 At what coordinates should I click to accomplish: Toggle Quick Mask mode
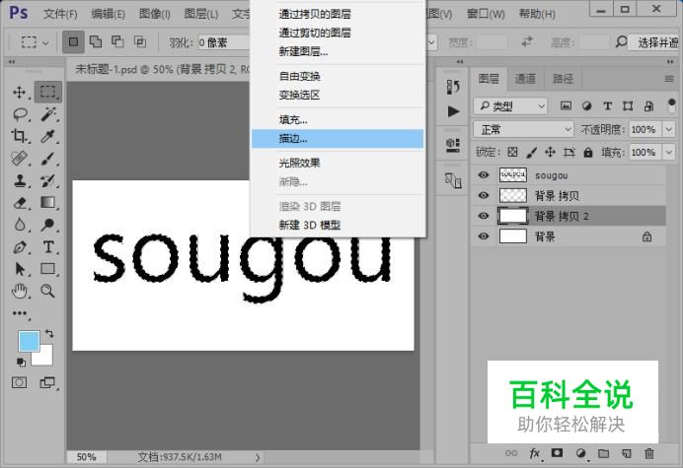(x=19, y=382)
